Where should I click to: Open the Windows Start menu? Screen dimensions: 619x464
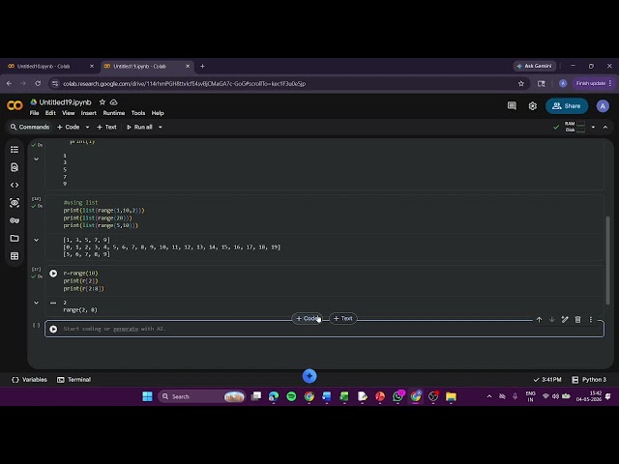(147, 396)
